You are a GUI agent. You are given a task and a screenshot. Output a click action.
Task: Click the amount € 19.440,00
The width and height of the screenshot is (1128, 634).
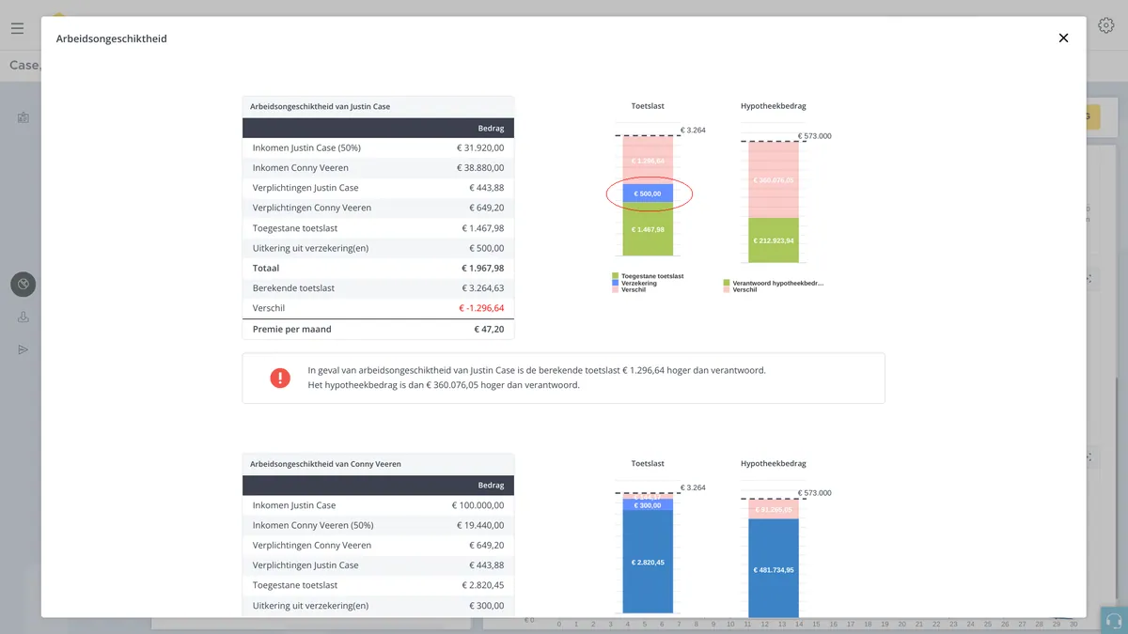pos(480,526)
